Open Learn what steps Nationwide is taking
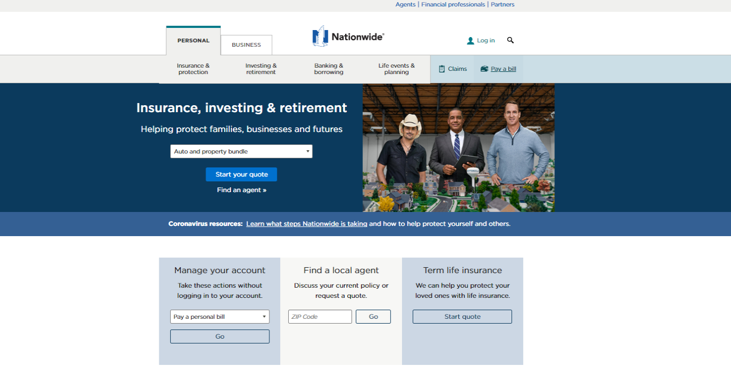731x366 pixels. [306, 224]
